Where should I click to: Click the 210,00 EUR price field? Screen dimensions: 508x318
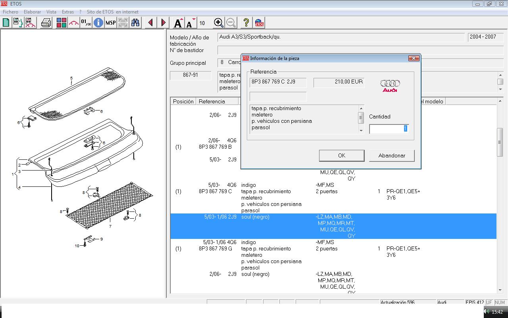tap(339, 82)
